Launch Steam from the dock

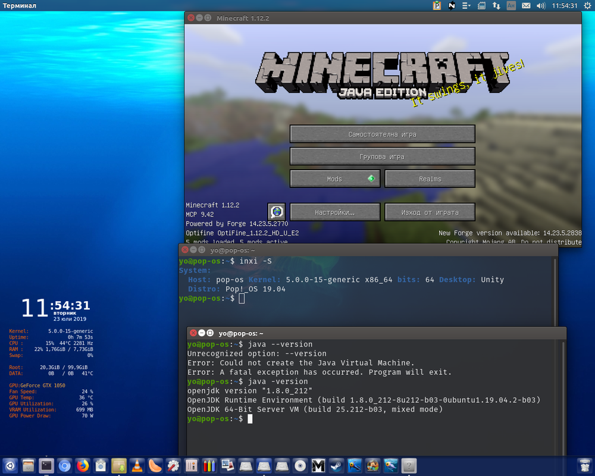pyautogui.click(x=336, y=466)
